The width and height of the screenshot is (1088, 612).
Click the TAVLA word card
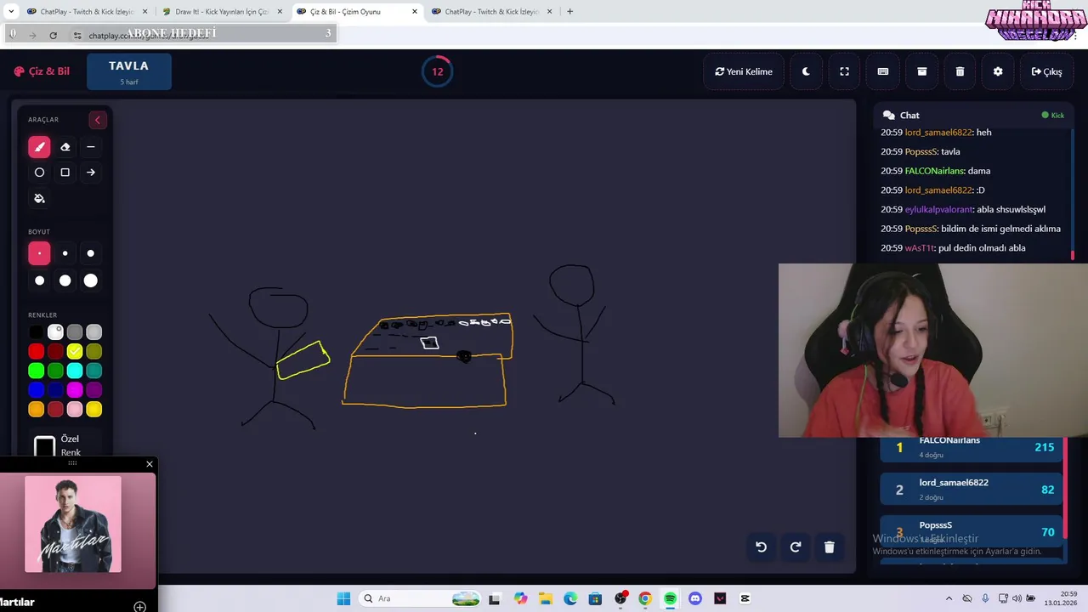point(129,71)
